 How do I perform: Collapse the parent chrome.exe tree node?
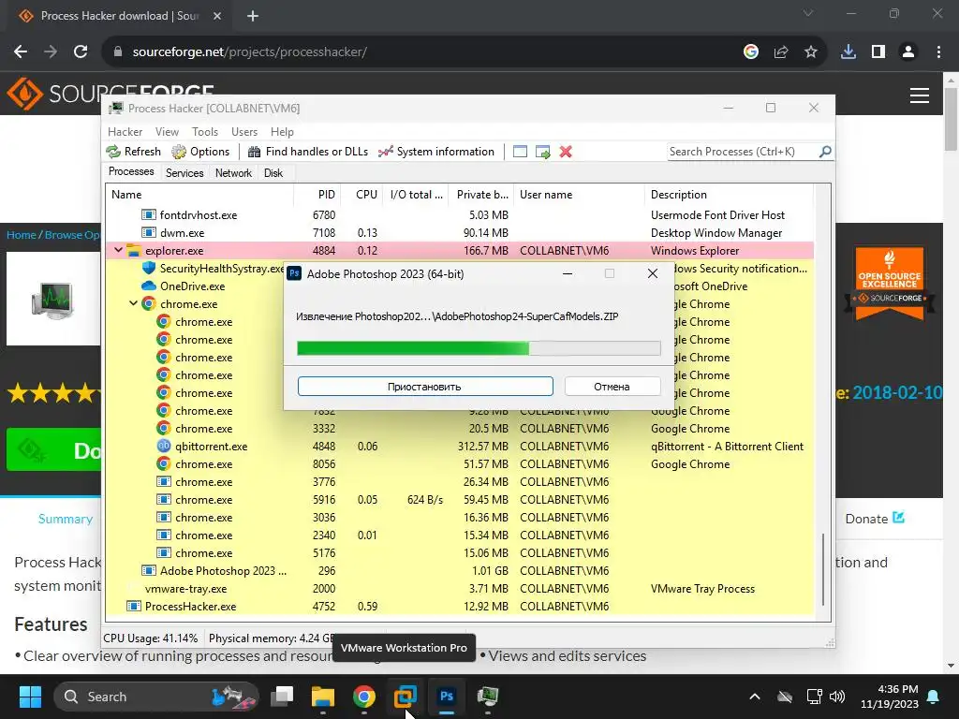pos(133,303)
